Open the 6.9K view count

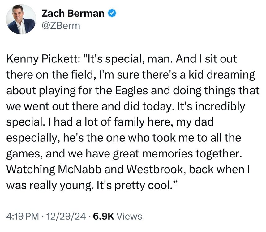pos(104,216)
